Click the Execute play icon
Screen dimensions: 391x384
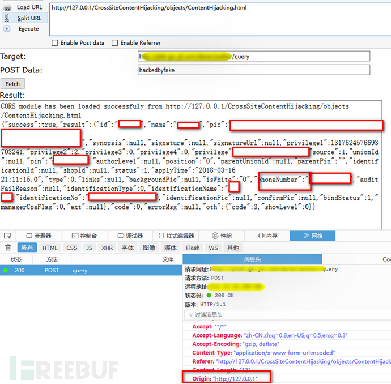[x=7, y=29]
